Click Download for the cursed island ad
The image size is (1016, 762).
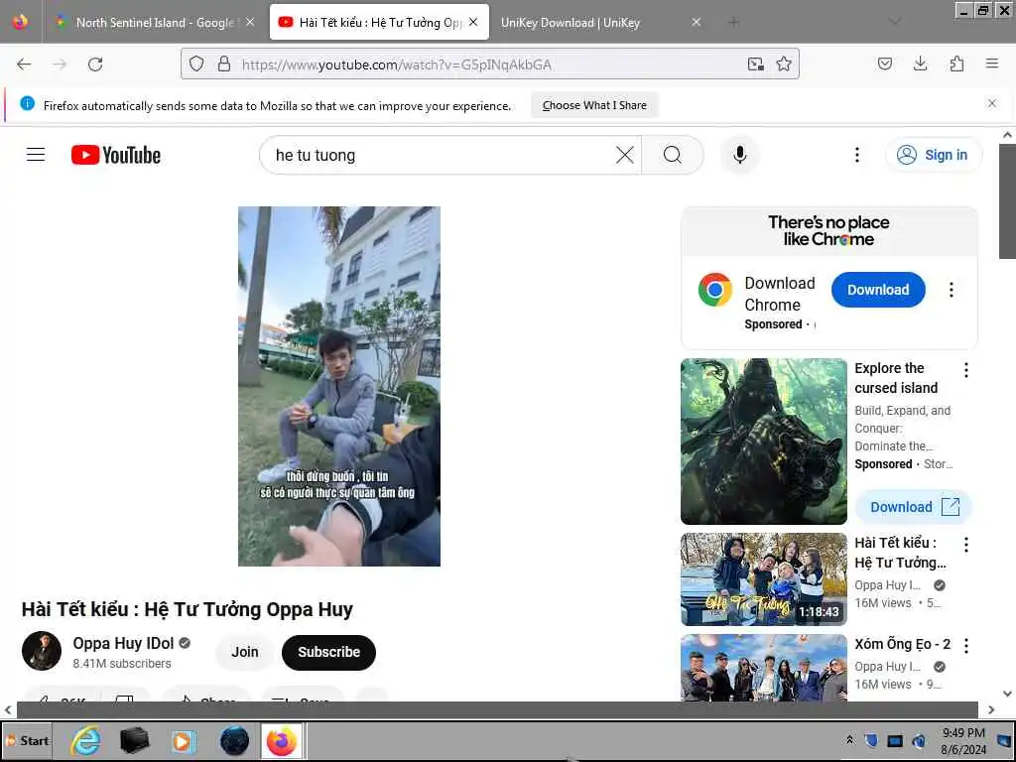coord(914,507)
